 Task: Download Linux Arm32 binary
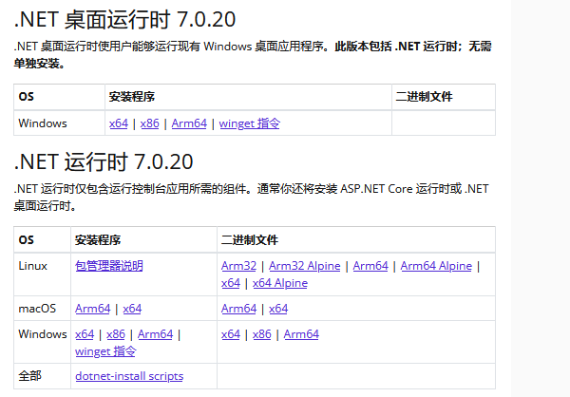(x=238, y=266)
